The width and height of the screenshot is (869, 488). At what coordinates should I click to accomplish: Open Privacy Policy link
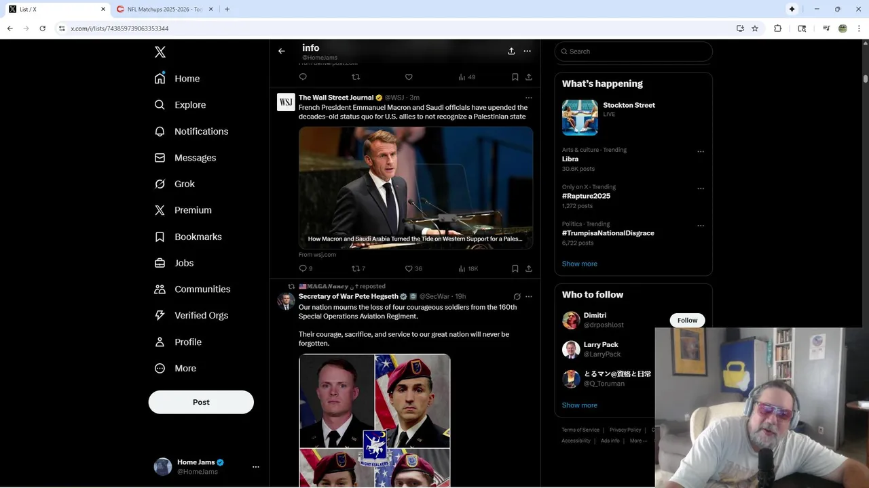click(625, 430)
